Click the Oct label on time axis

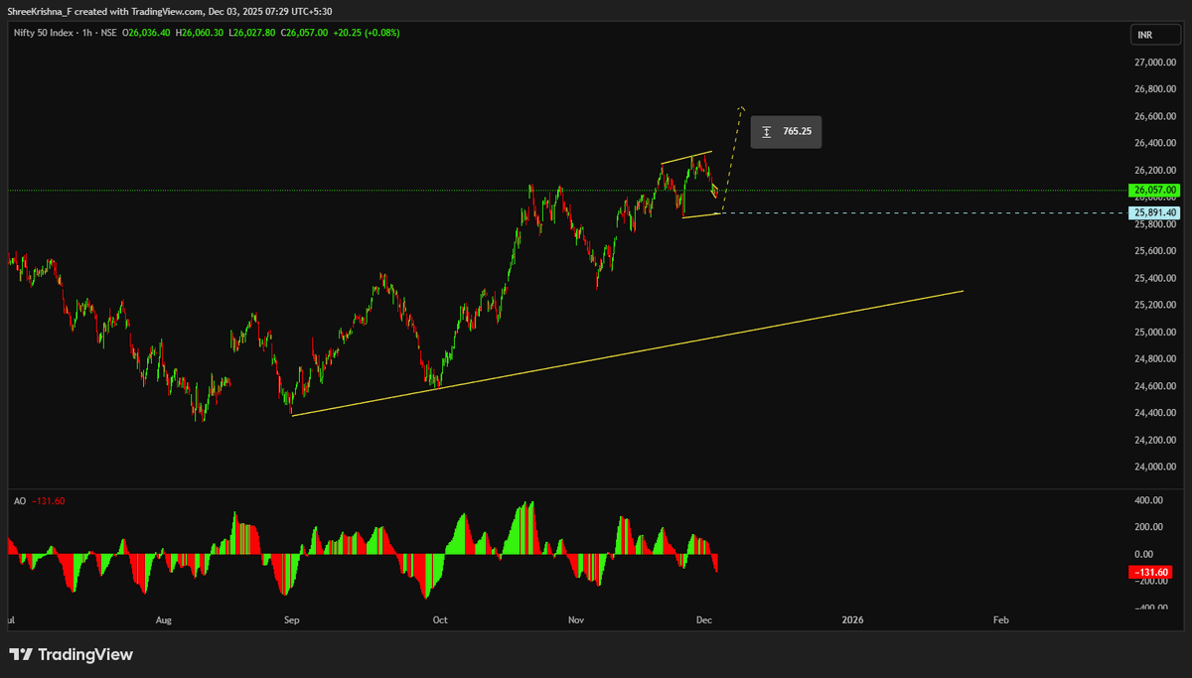440,620
